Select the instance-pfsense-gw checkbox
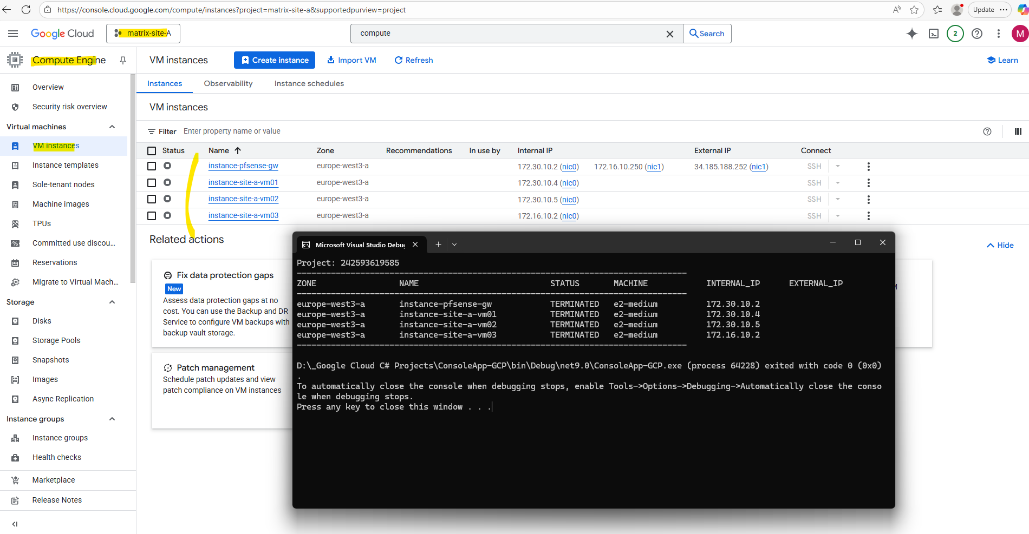 click(x=152, y=166)
